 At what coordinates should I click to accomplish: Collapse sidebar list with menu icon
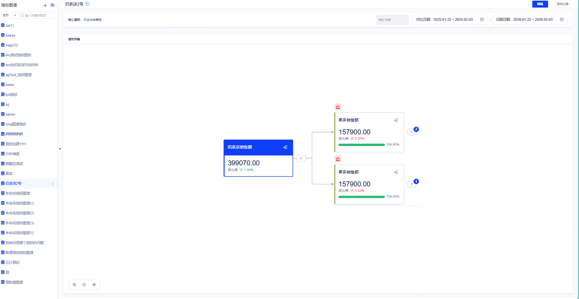tap(53, 5)
